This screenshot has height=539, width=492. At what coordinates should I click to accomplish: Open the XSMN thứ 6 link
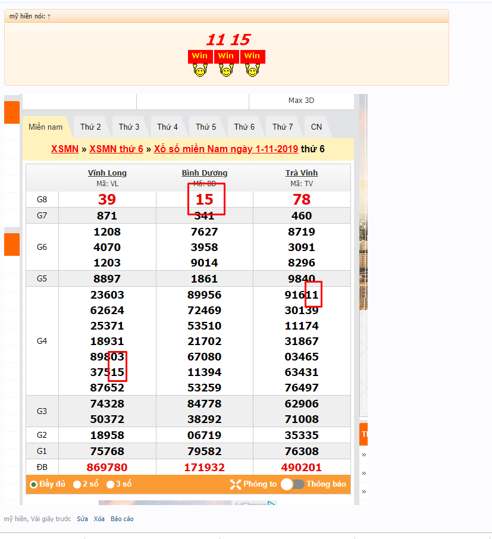[x=116, y=149]
